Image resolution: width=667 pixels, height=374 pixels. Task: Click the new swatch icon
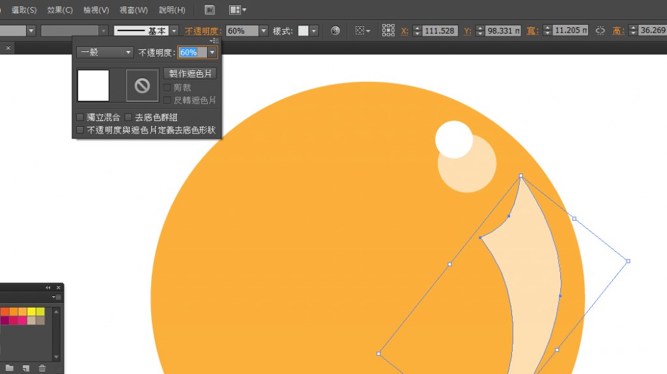(x=26, y=367)
